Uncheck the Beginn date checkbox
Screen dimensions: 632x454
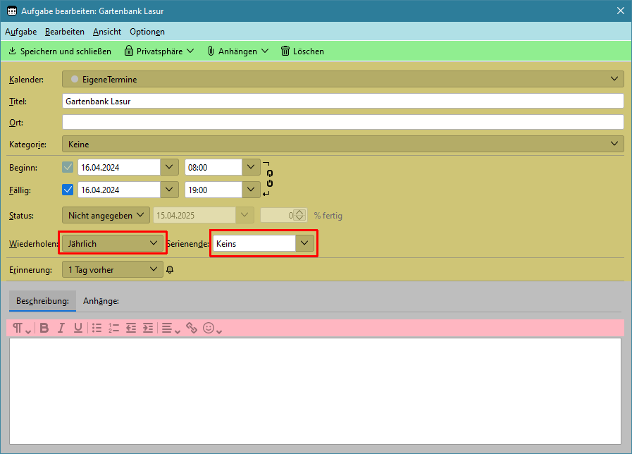tap(68, 168)
